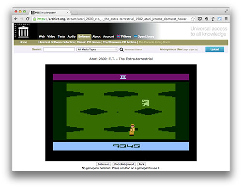
Task: Go back with the browser back arrow
Action: click(16, 19)
